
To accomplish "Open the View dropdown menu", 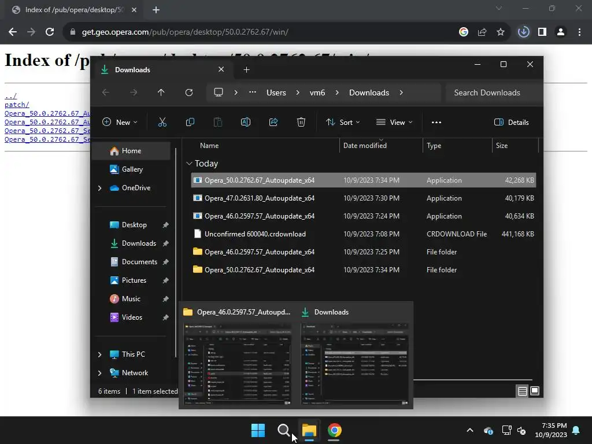I will click(394, 122).
